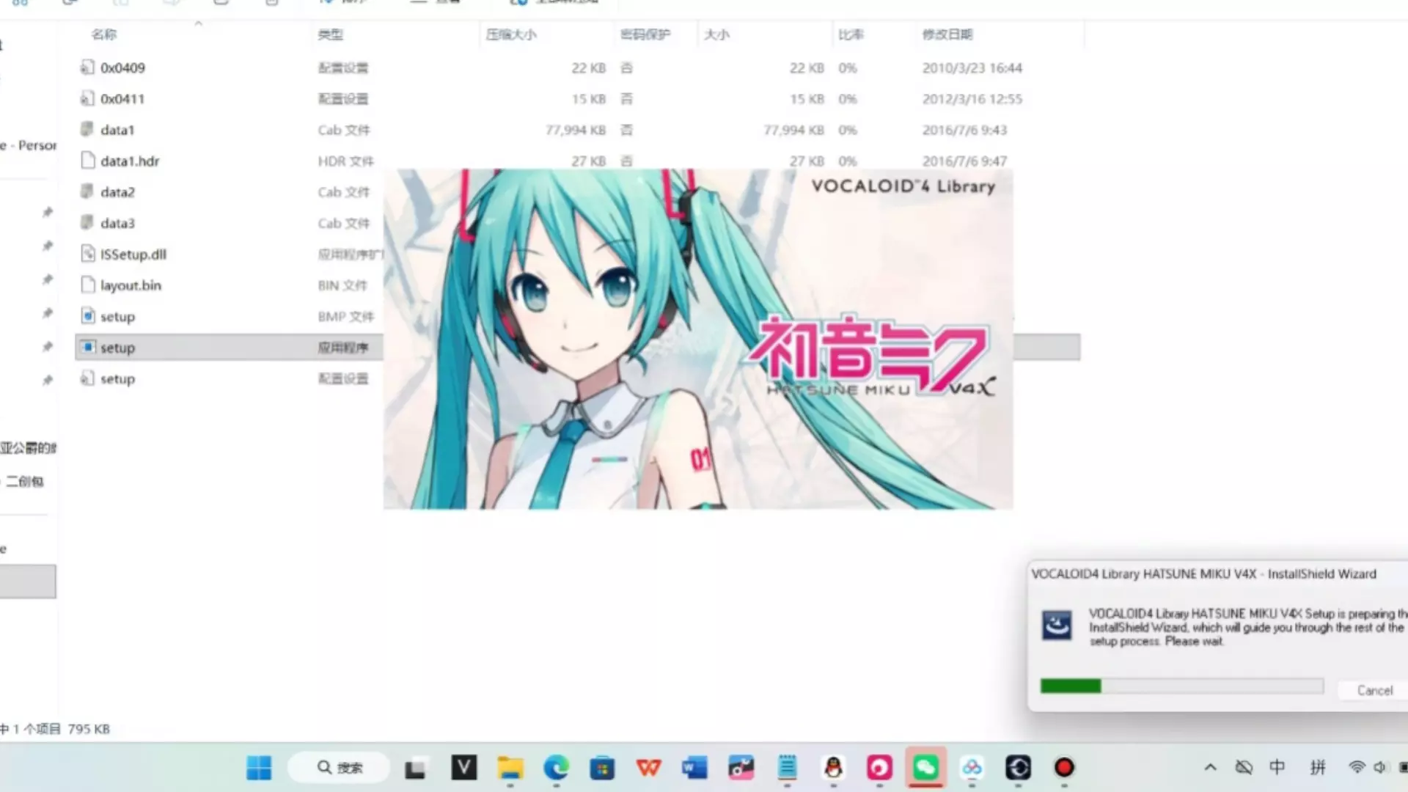Click Hatsune Miku V4X splash image
This screenshot has width=1408, height=792.
697,339
